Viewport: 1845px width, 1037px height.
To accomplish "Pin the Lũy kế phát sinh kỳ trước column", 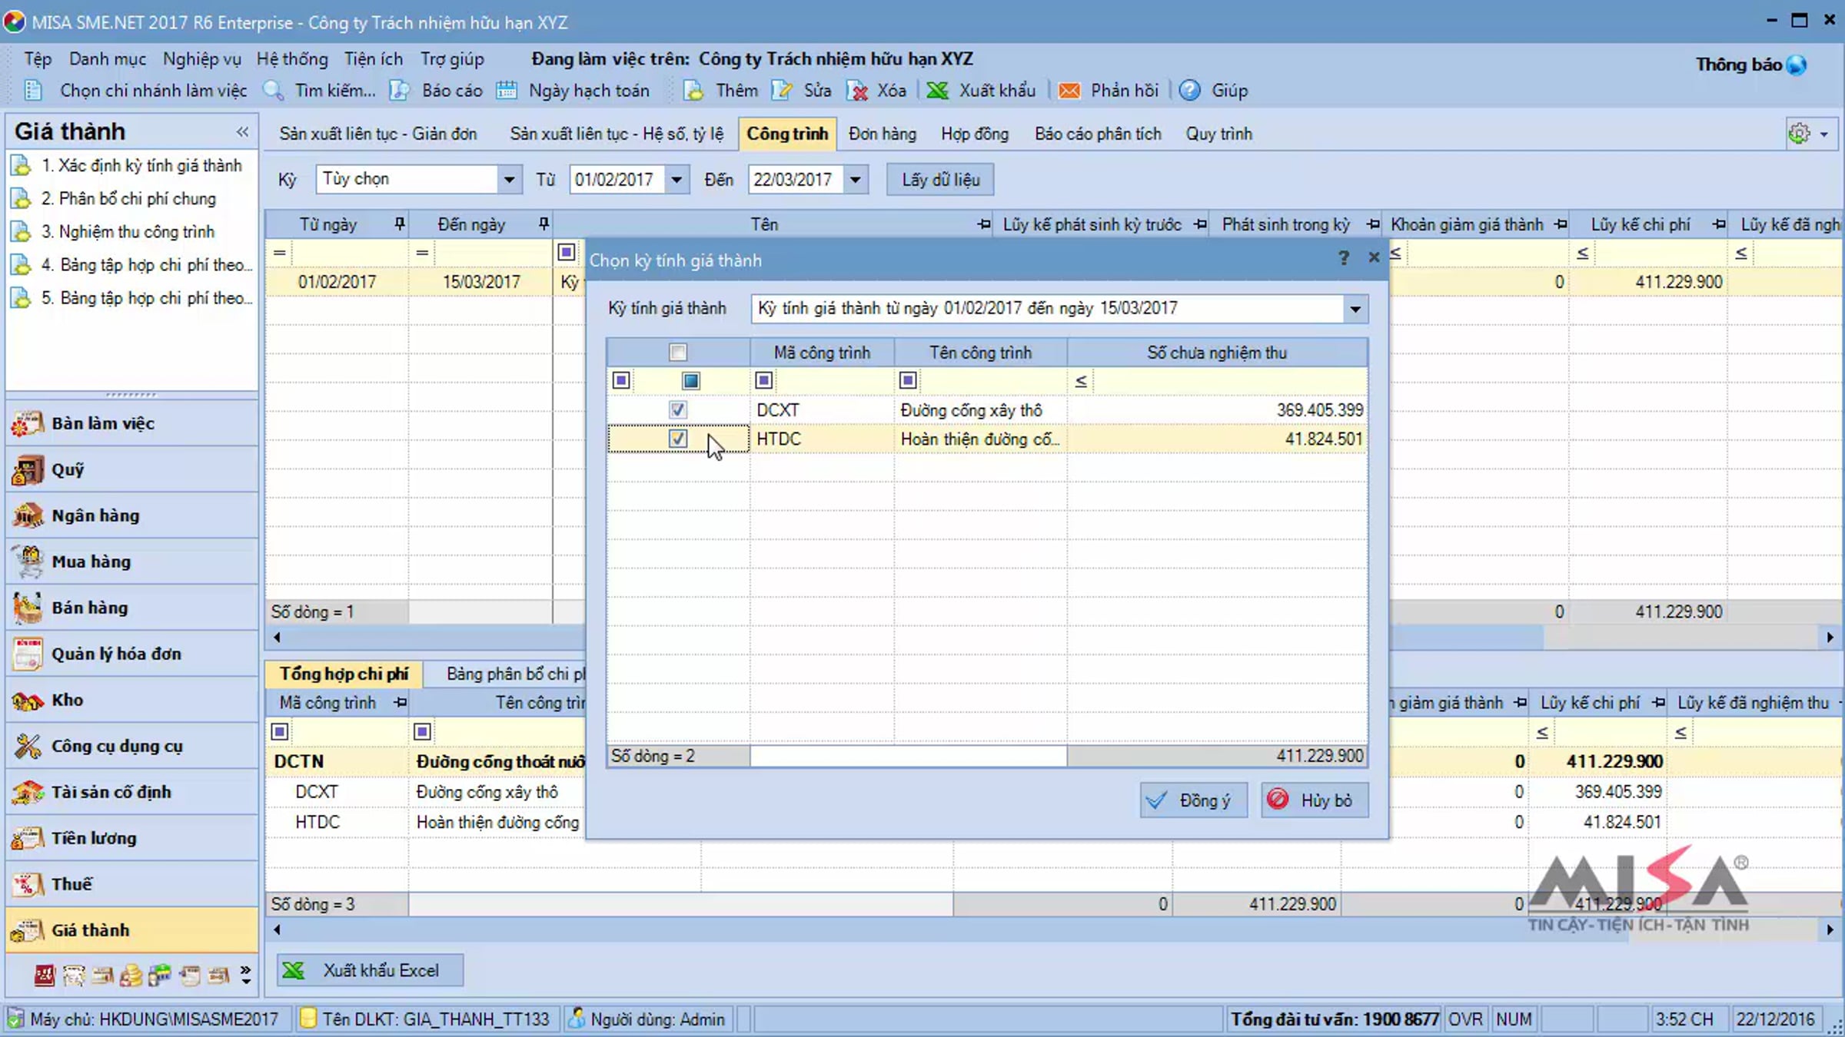I will pos(1199,224).
